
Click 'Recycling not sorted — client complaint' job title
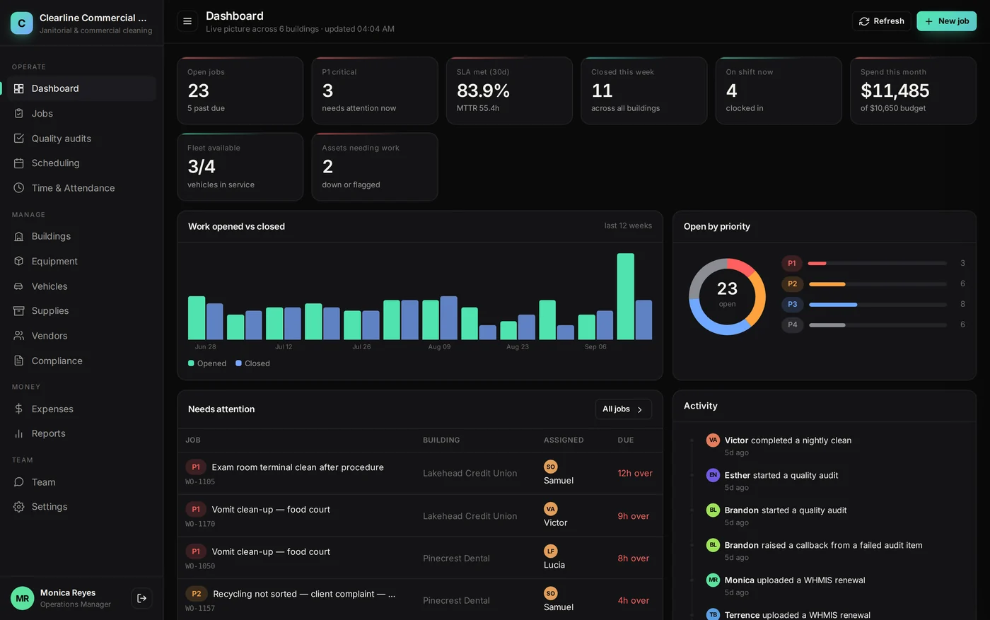click(x=304, y=594)
